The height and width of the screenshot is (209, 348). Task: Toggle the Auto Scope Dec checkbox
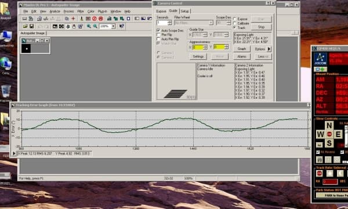pyautogui.click(x=158, y=30)
